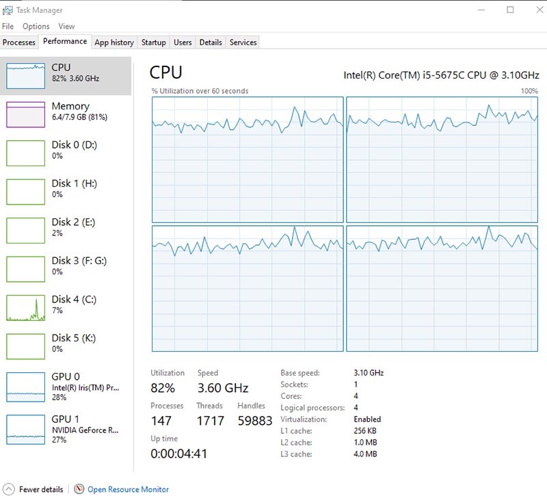Open GPU 0 Intel Iris graph
Screen dimensions: 547x496
tap(25, 387)
